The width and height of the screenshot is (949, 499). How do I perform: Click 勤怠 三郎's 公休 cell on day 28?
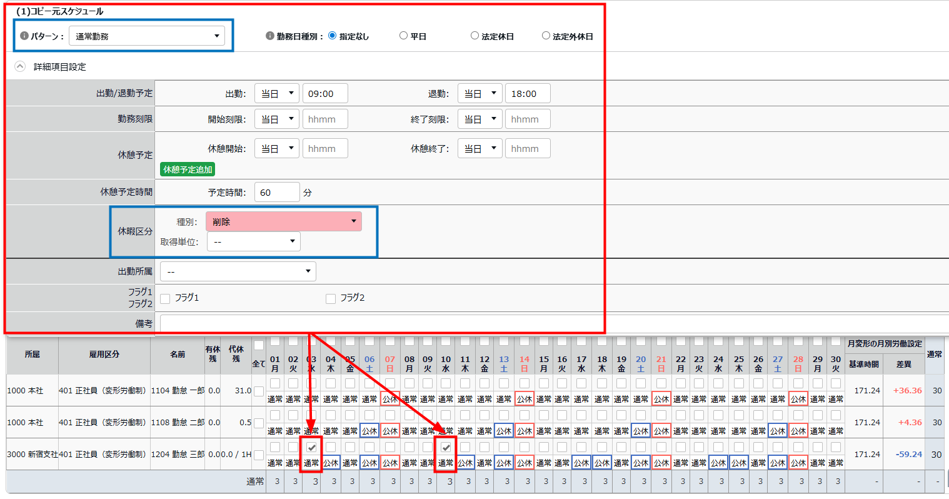pyautogui.click(x=798, y=463)
